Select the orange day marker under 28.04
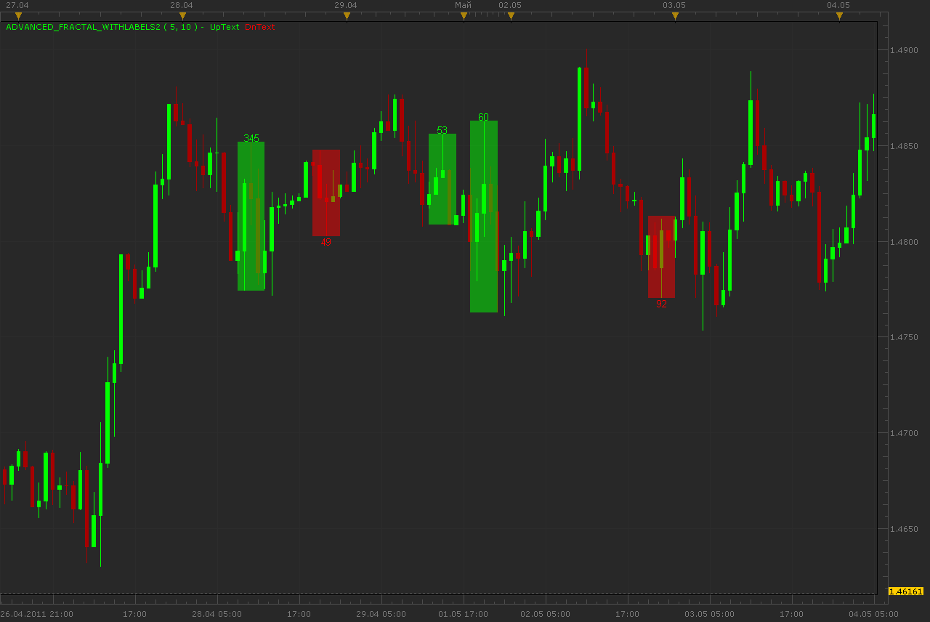Viewport: 930px width, 622px height. click(x=182, y=15)
